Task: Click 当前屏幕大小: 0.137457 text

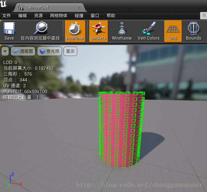Action: pyautogui.click(x=29, y=68)
